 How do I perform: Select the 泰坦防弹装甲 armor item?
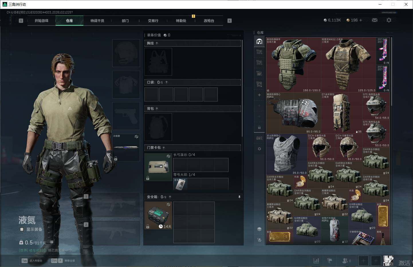coord(294,65)
